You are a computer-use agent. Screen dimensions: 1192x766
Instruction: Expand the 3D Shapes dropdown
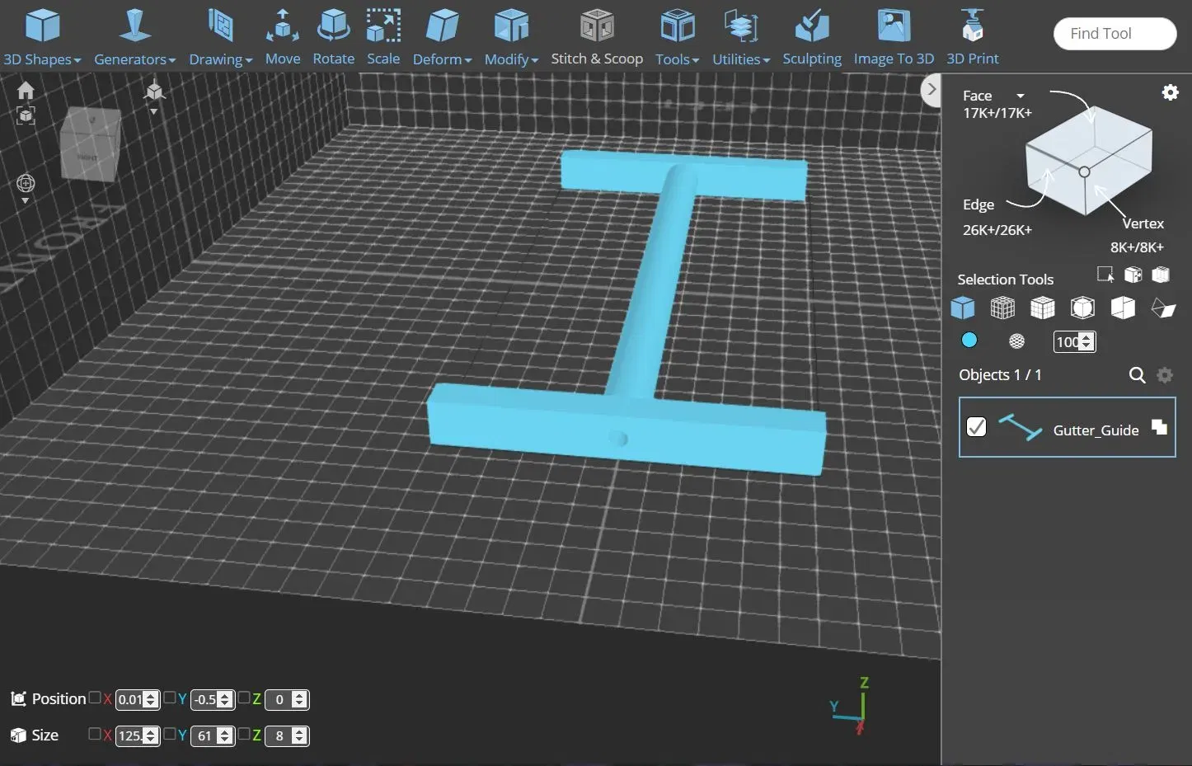click(42, 59)
